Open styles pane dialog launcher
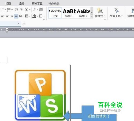Image resolution: width=134 pixels, height=121 pixels. click(105, 20)
